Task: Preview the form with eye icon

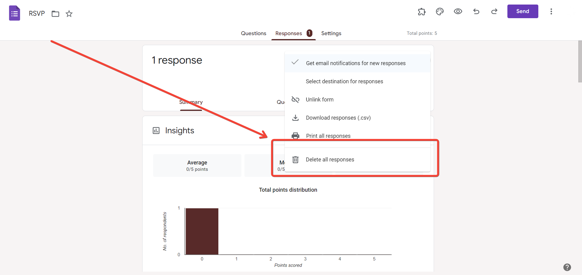Action: pyautogui.click(x=458, y=12)
